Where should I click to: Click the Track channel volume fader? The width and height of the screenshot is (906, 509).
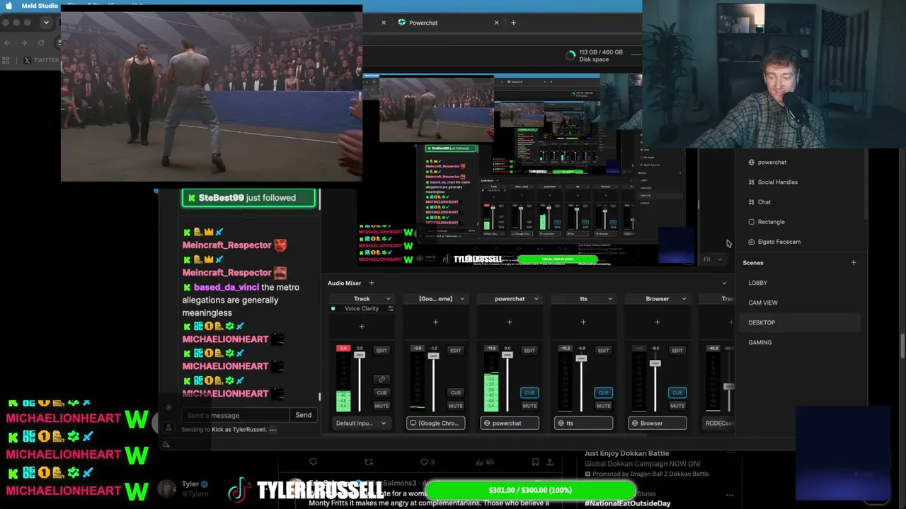(x=360, y=354)
